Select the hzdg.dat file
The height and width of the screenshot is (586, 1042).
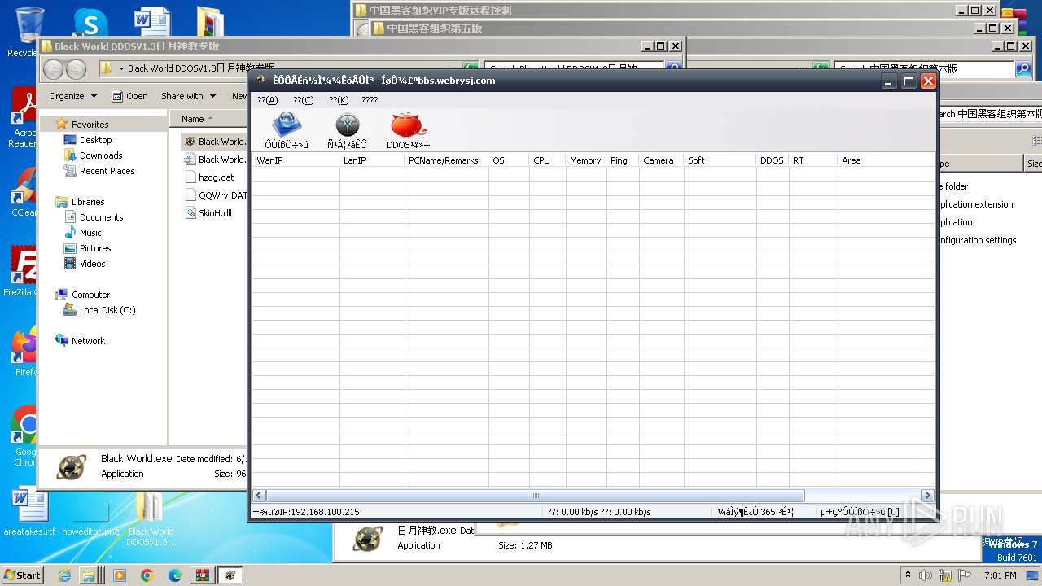(215, 177)
